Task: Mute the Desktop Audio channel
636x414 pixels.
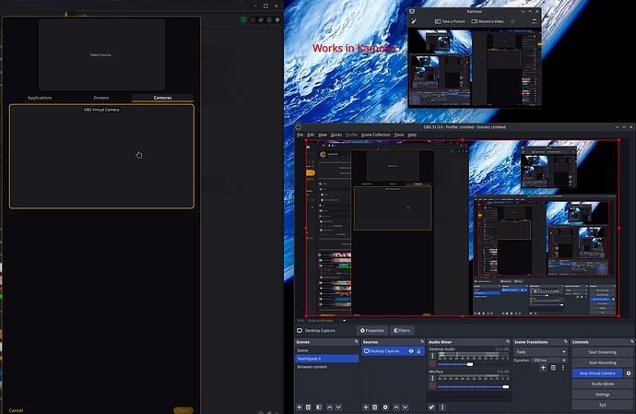Action: point(432,363)
